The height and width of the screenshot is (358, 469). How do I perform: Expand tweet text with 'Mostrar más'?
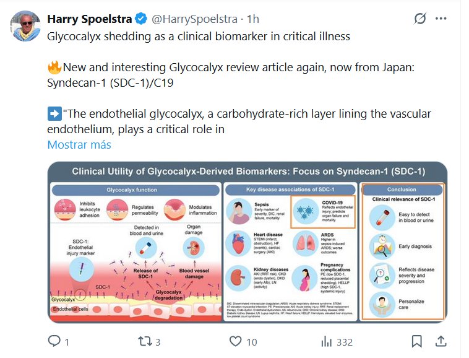(x=79, y=145)
